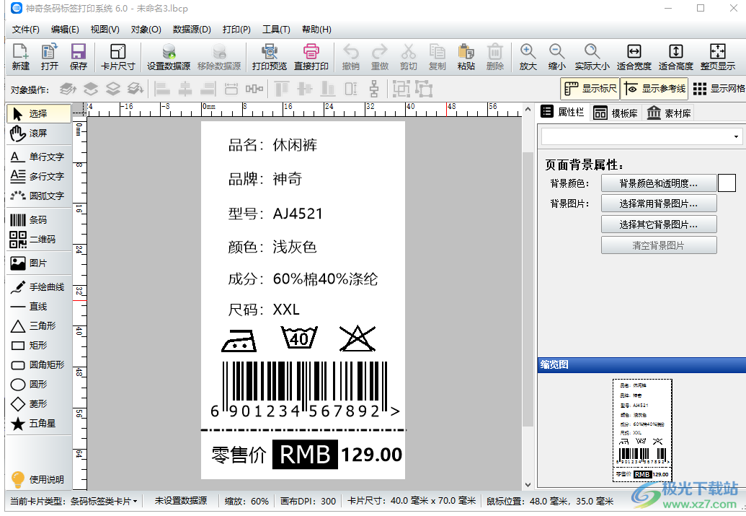Select the RMB black box on label
The height and width of the screenshot is (516, 746).
pos(305,455)
